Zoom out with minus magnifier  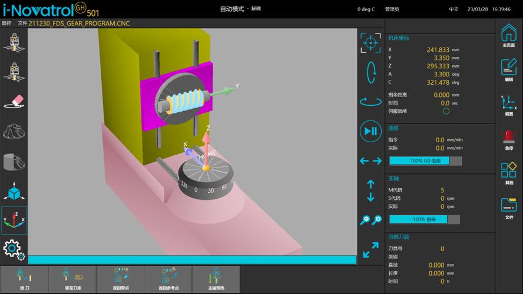tap(365, 220)
